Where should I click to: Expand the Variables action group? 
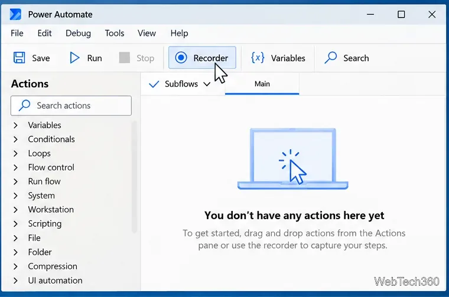[16, 125]
